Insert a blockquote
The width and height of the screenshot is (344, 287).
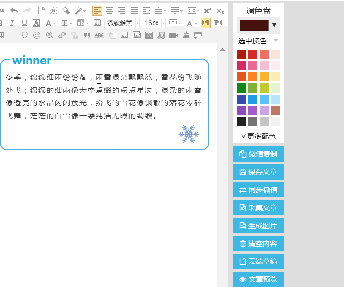tap(87, 35)
